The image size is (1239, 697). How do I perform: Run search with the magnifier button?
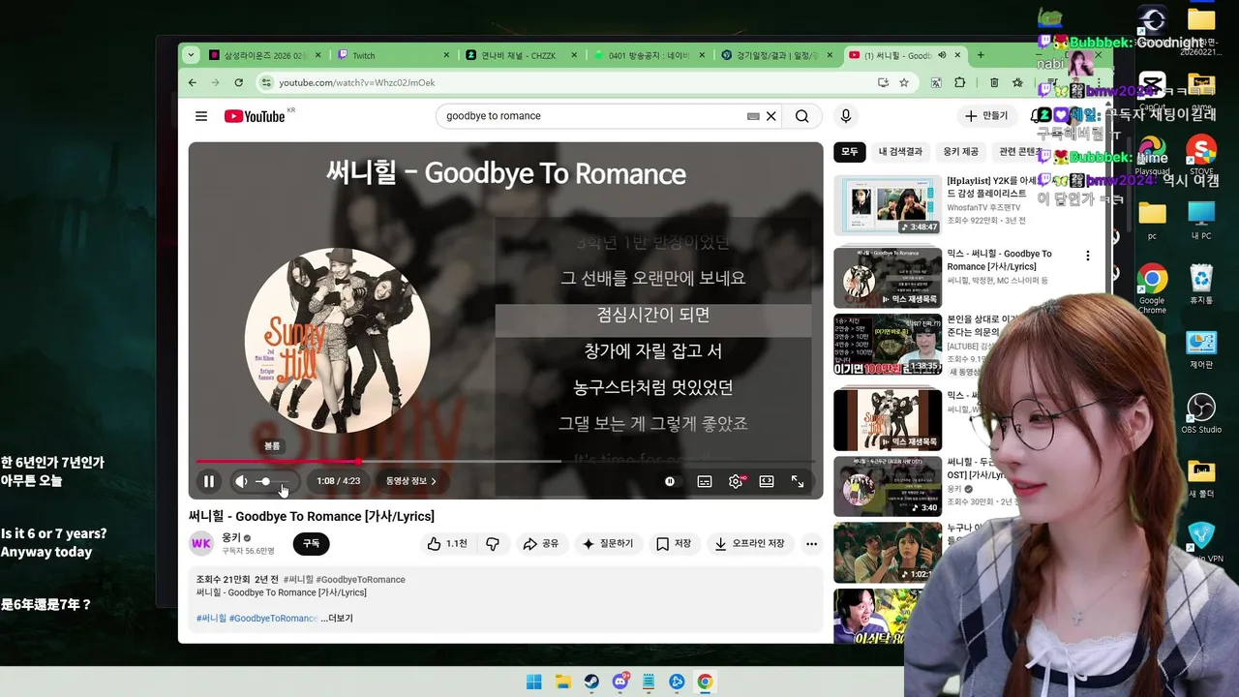801,116
